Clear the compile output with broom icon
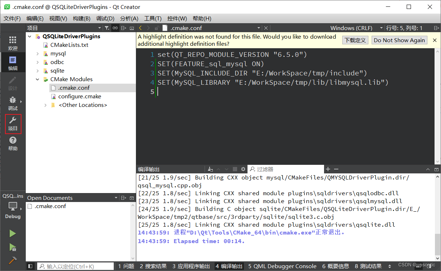 210,169
